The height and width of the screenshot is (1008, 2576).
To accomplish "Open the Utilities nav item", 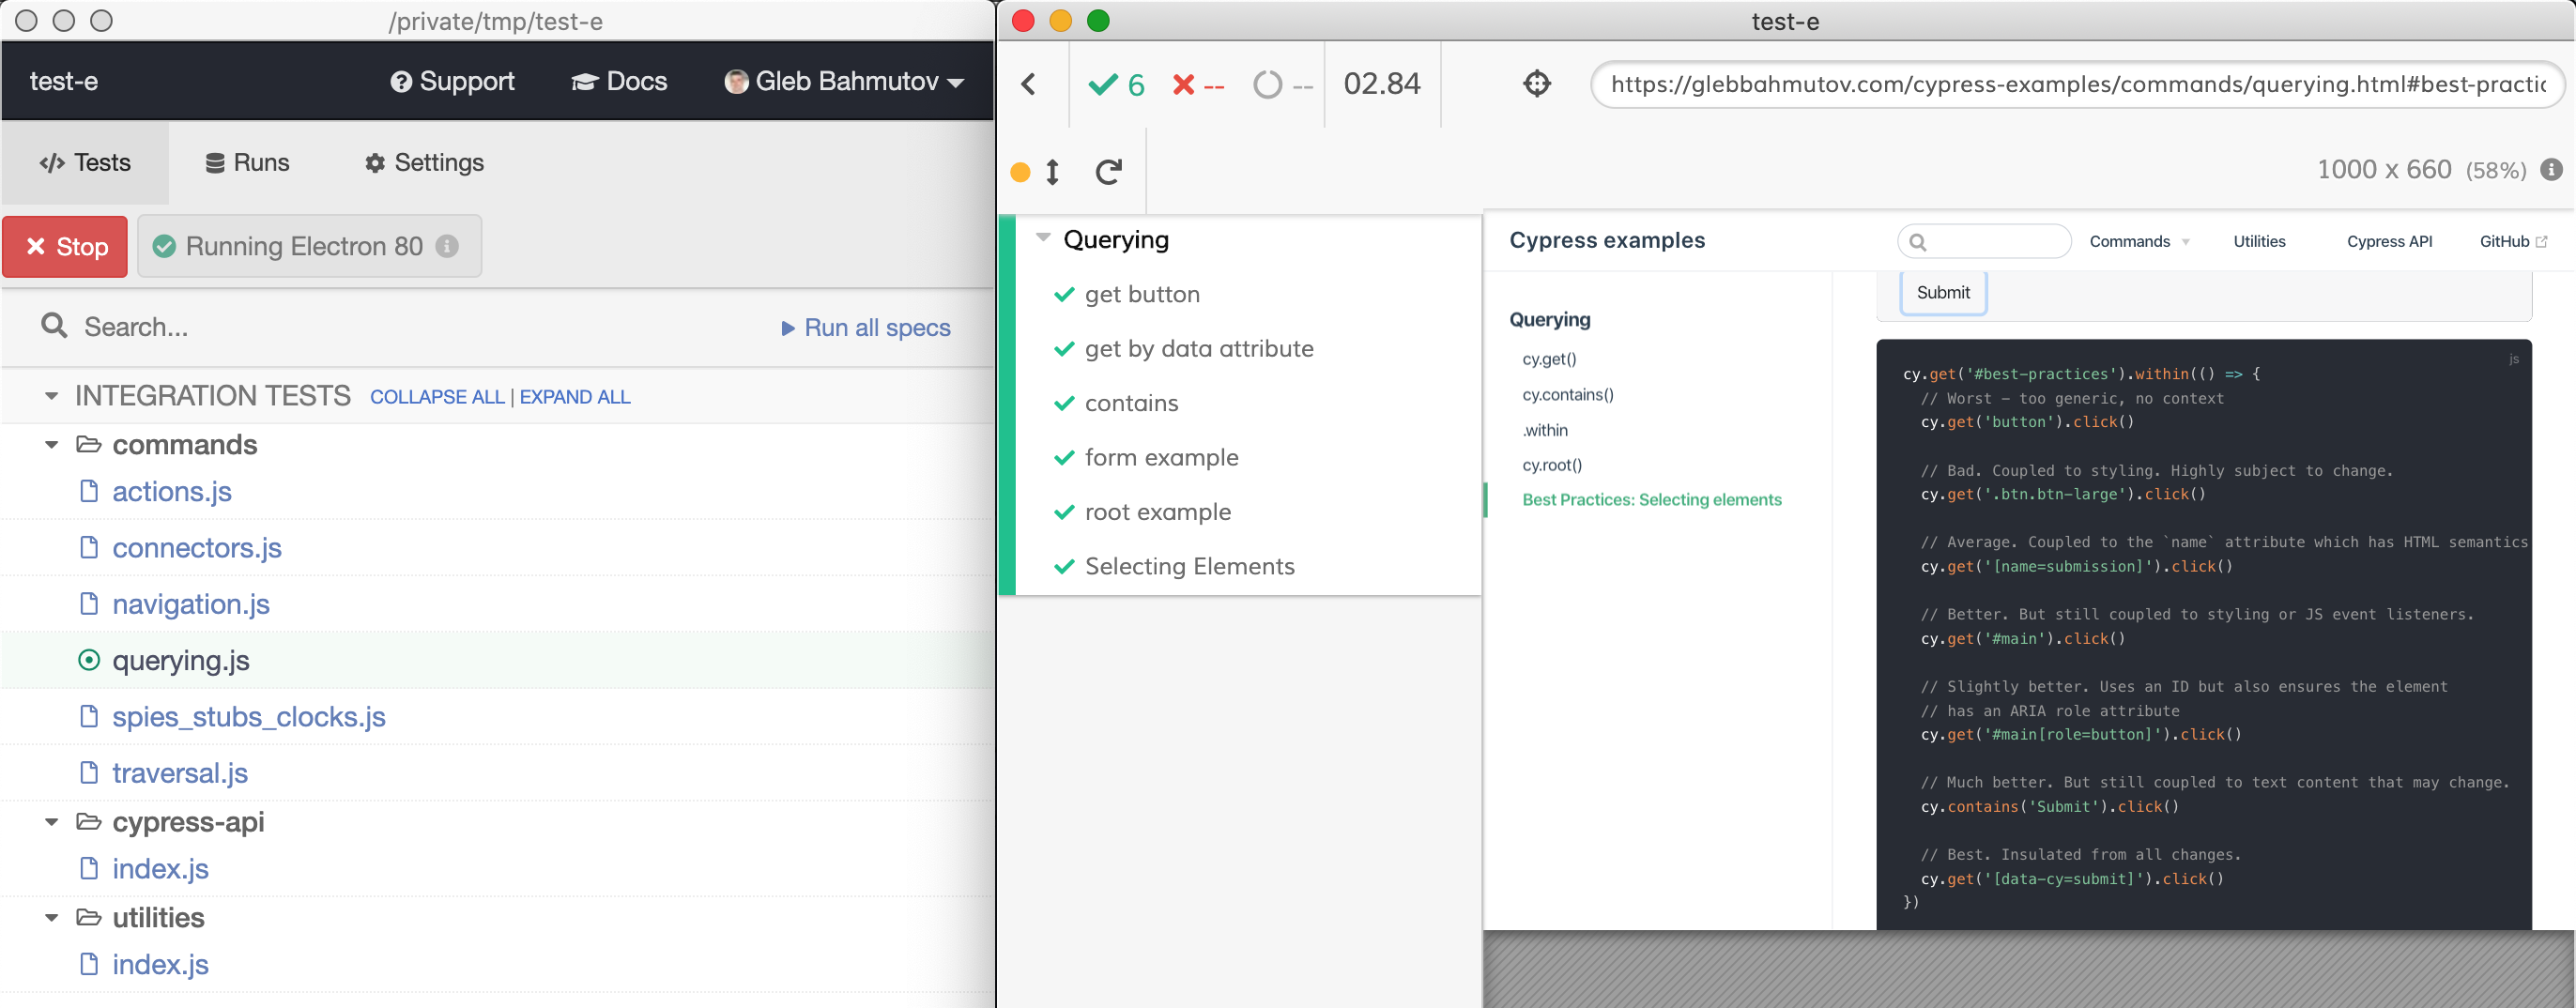I will [2259, 241].
